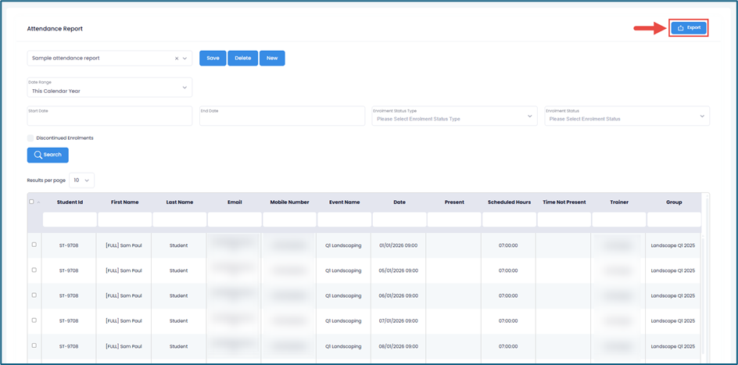Toggle the select-all header checkbox
Image resolution: width=738 pixels, height=365 pixels.
click(x=32, y=202)
